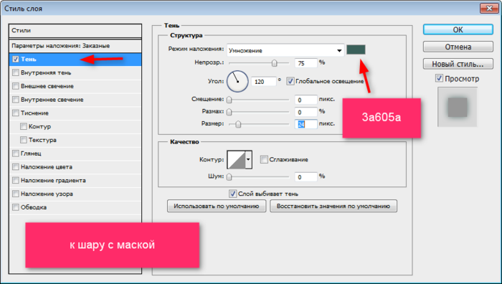Select the Стили header item
The image size is (502, 284).
(75, 31)
